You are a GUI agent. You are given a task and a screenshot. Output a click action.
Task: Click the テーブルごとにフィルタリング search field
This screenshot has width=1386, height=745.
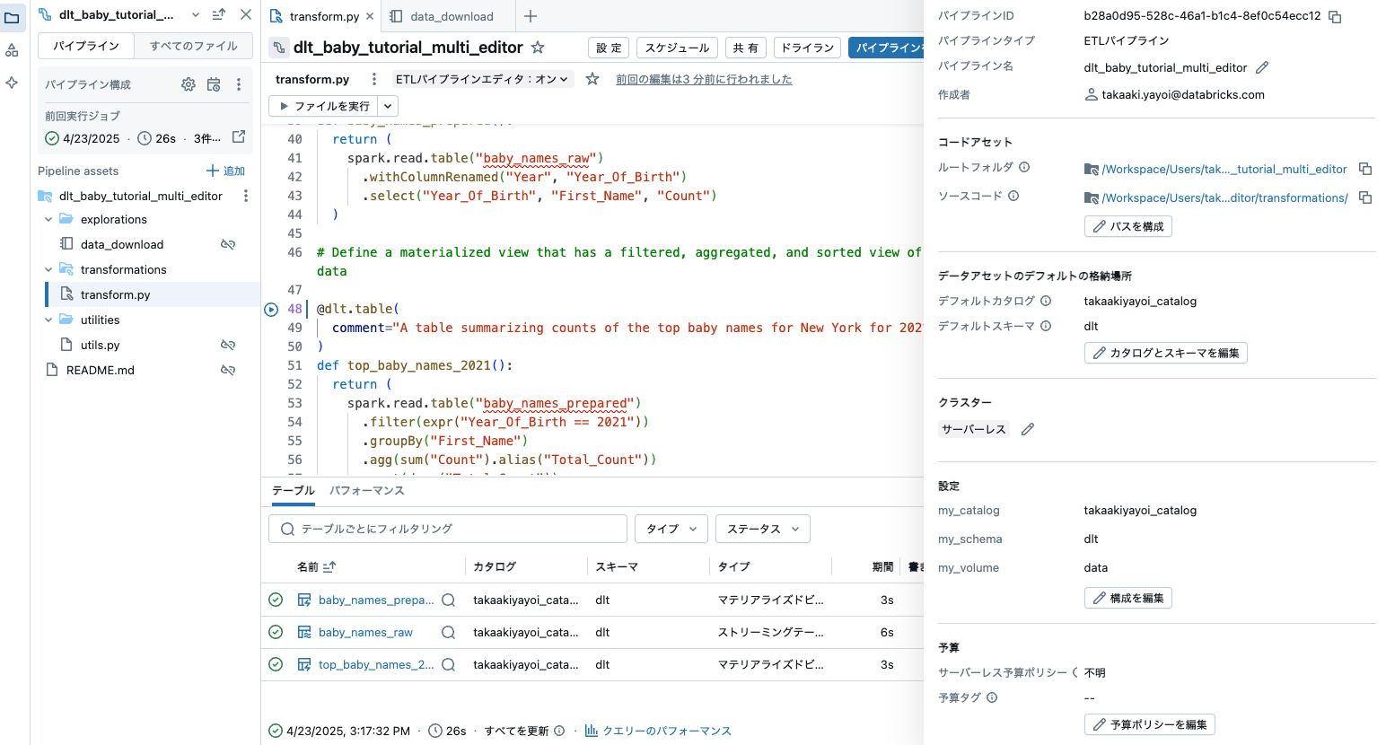coord(447,529)
